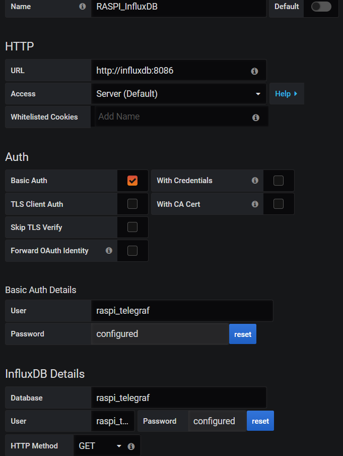
Task: Click the With Credentials info icon
Action: click(x=255, y=181)
